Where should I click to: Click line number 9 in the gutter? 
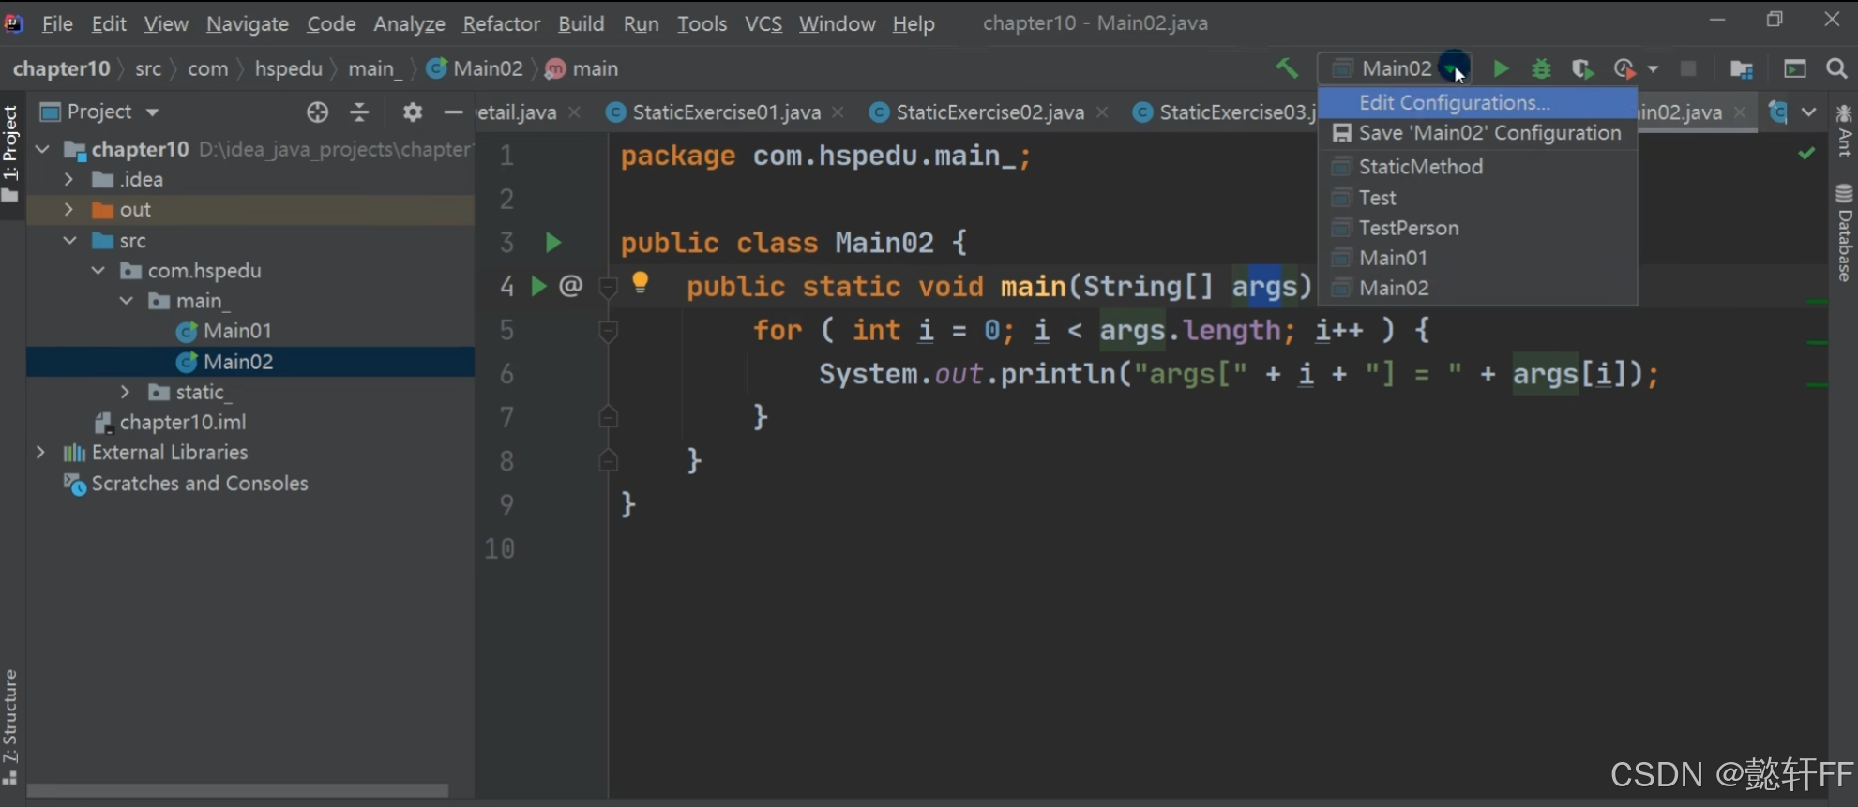coord(506,505)
